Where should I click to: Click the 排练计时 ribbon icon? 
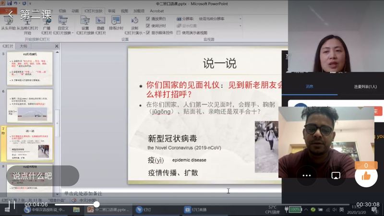coord(116,24)
